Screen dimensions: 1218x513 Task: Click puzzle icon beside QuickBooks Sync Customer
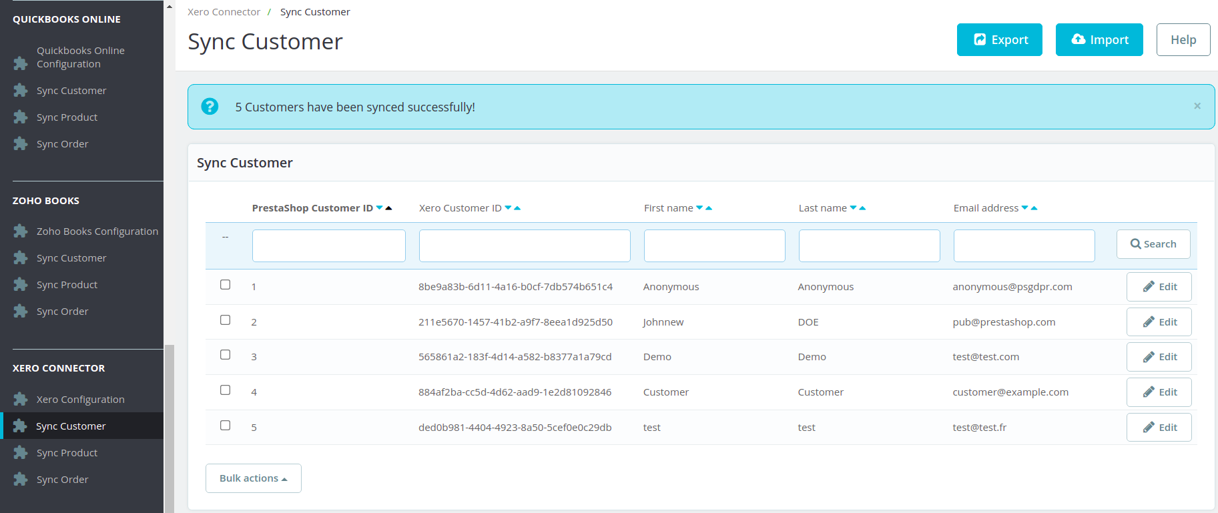tap(21, 90)
